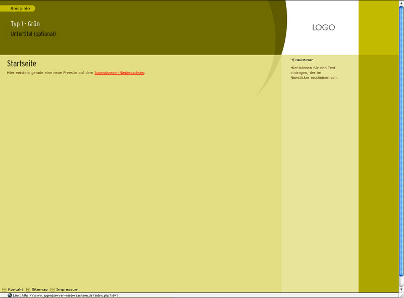Screen dimensions: 404x298
Task: Click the arrow icon beside Sitemap
Action: click(28, 289)
